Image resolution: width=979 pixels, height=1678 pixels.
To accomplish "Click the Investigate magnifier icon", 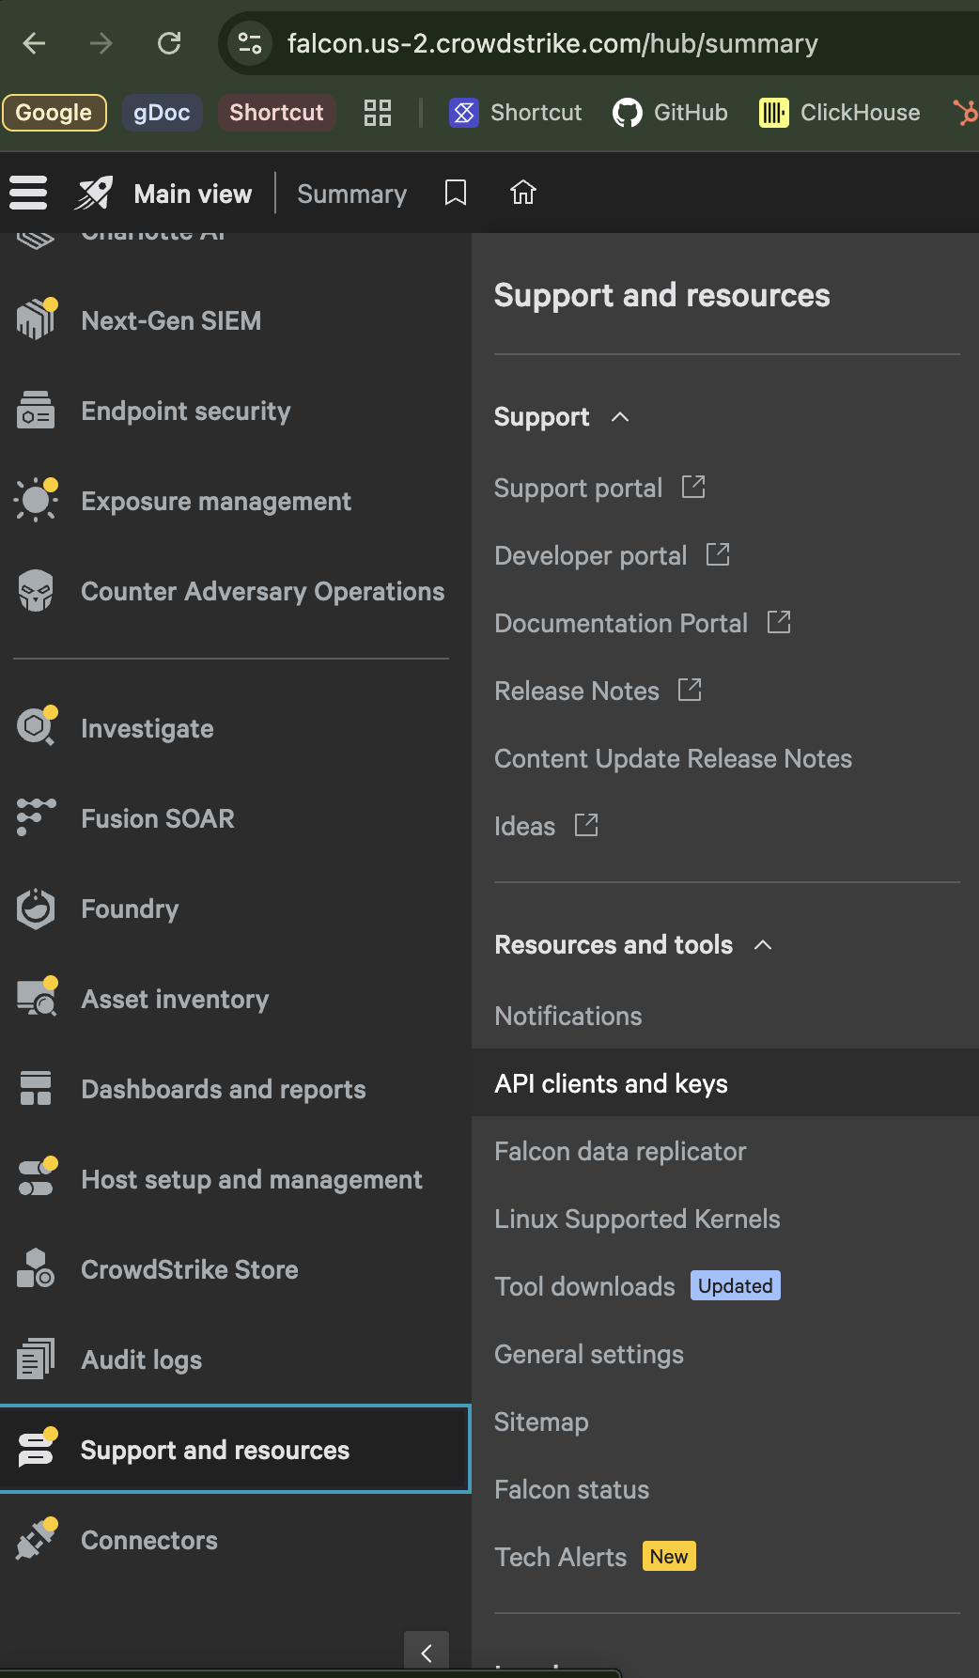I will [37, 725].
